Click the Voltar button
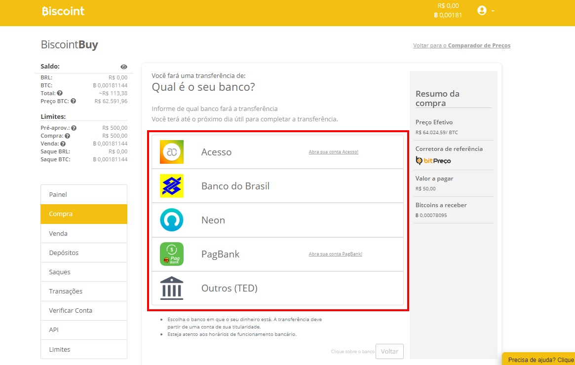 [389, 352]
